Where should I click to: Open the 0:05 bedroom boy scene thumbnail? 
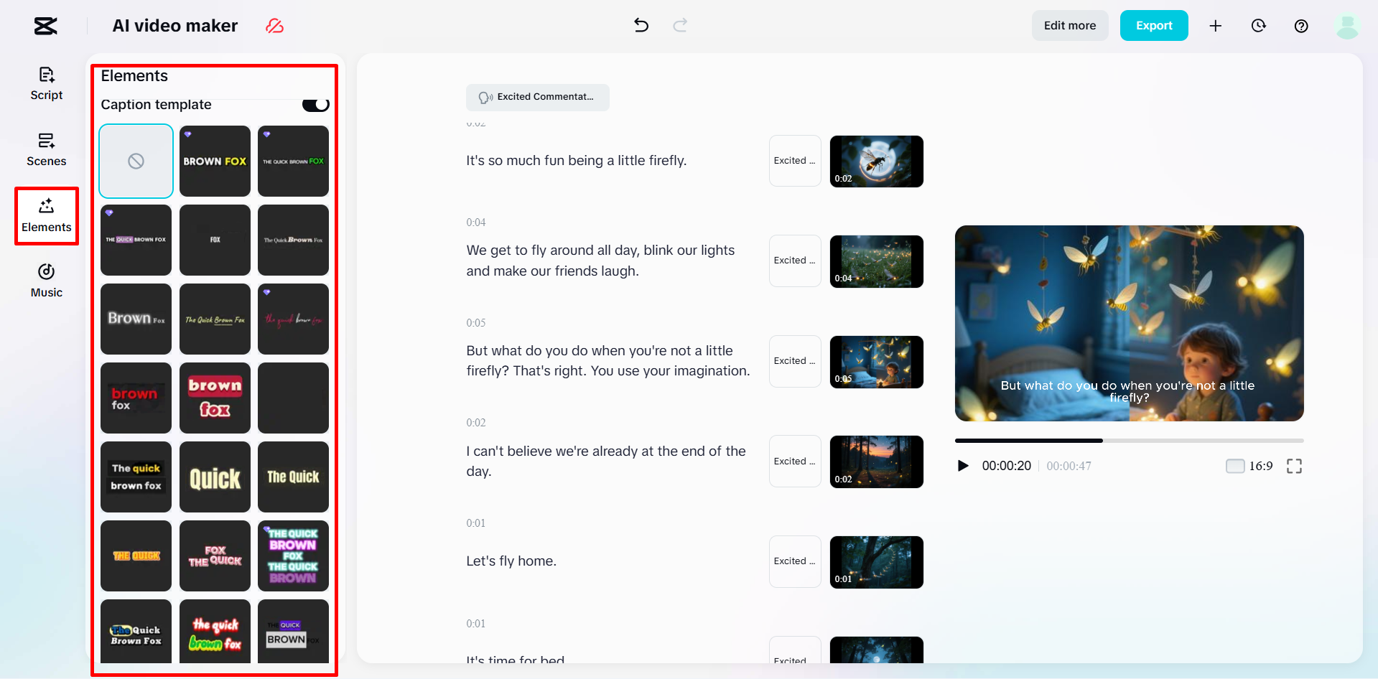(876, 362)
